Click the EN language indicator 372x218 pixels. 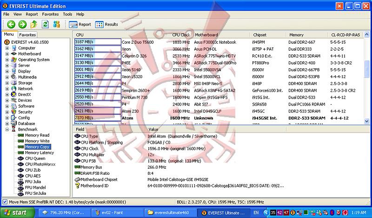click(256, 212)
